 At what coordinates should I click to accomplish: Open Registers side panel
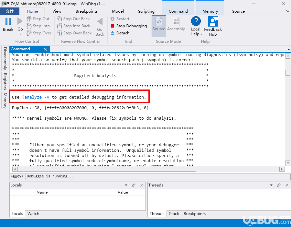(5, 81)
